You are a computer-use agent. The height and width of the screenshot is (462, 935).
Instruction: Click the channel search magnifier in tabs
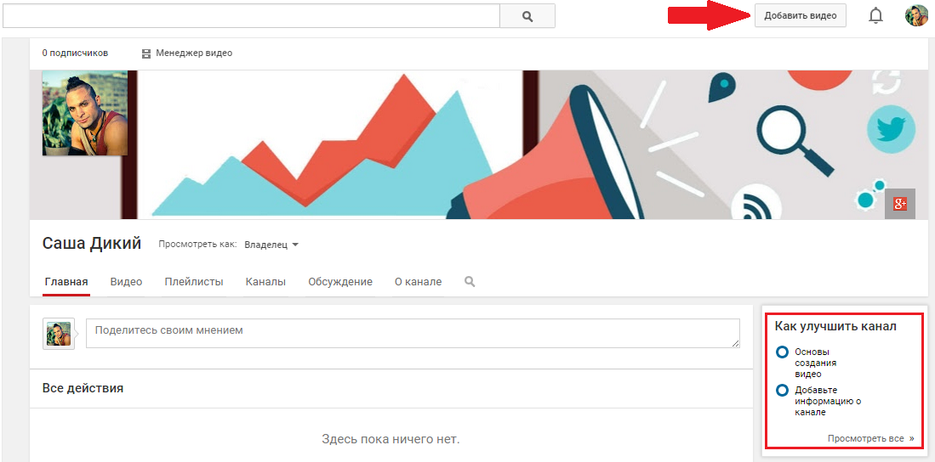coord(470,282)
